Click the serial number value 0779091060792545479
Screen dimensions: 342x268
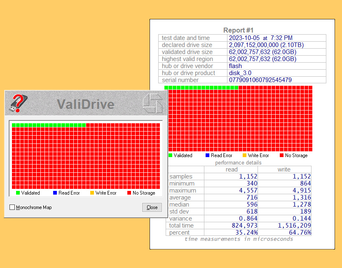[260, 80]
